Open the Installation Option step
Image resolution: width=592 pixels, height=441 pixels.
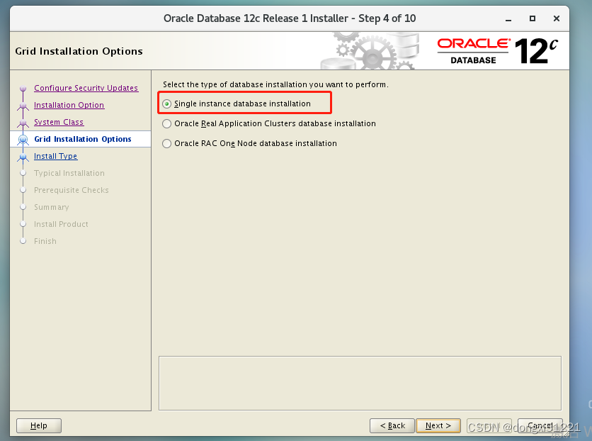pos(69,105)
